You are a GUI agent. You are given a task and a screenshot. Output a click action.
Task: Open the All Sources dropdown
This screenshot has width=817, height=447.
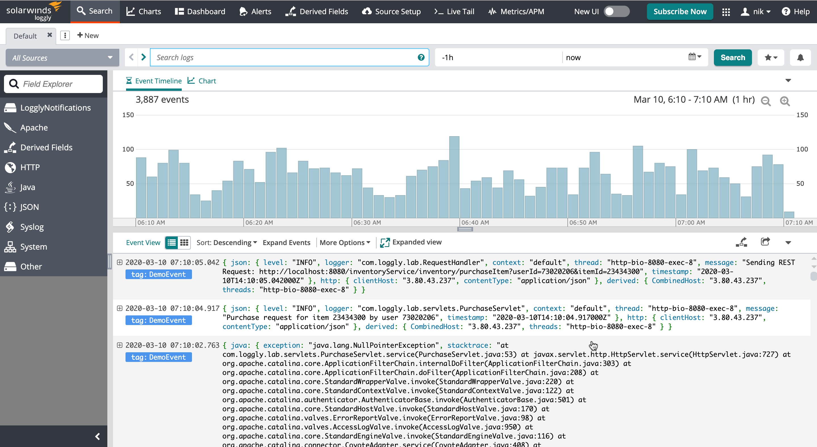[x=62, y=58]
